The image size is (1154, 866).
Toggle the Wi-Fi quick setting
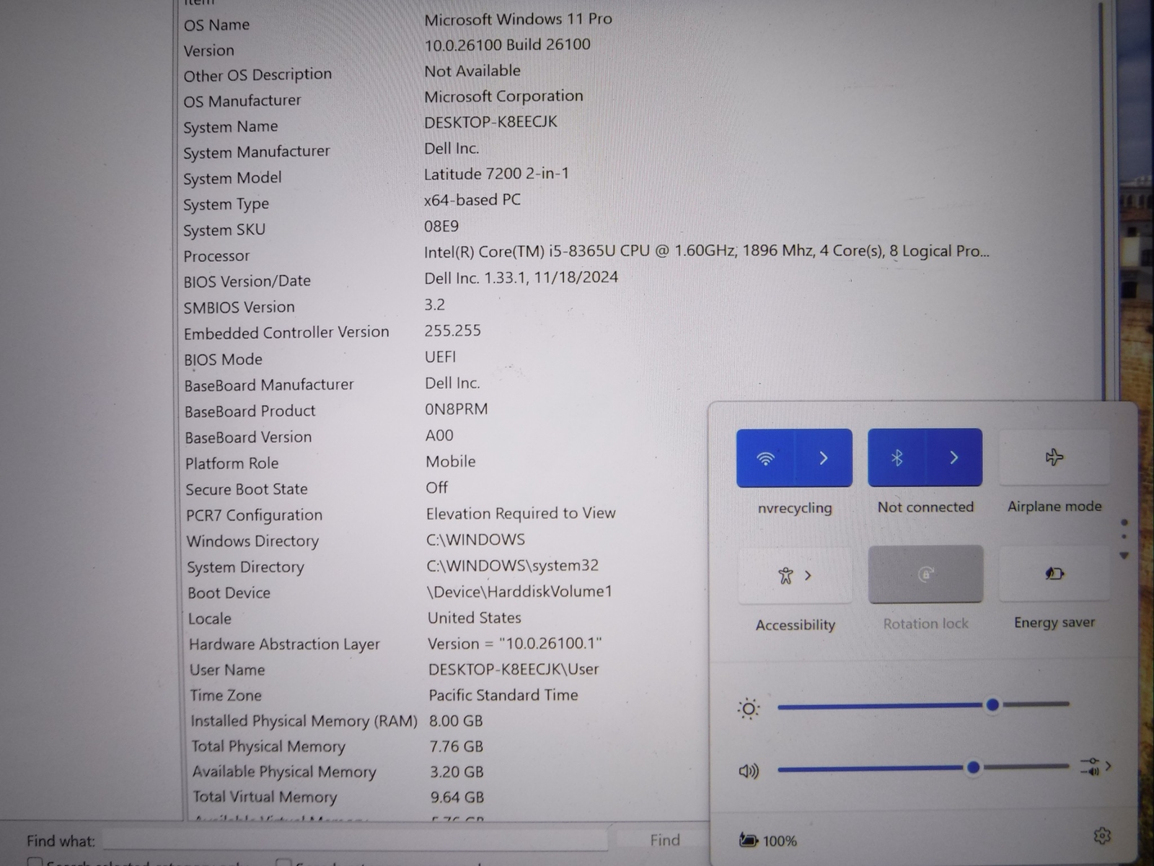pos(765,458)
